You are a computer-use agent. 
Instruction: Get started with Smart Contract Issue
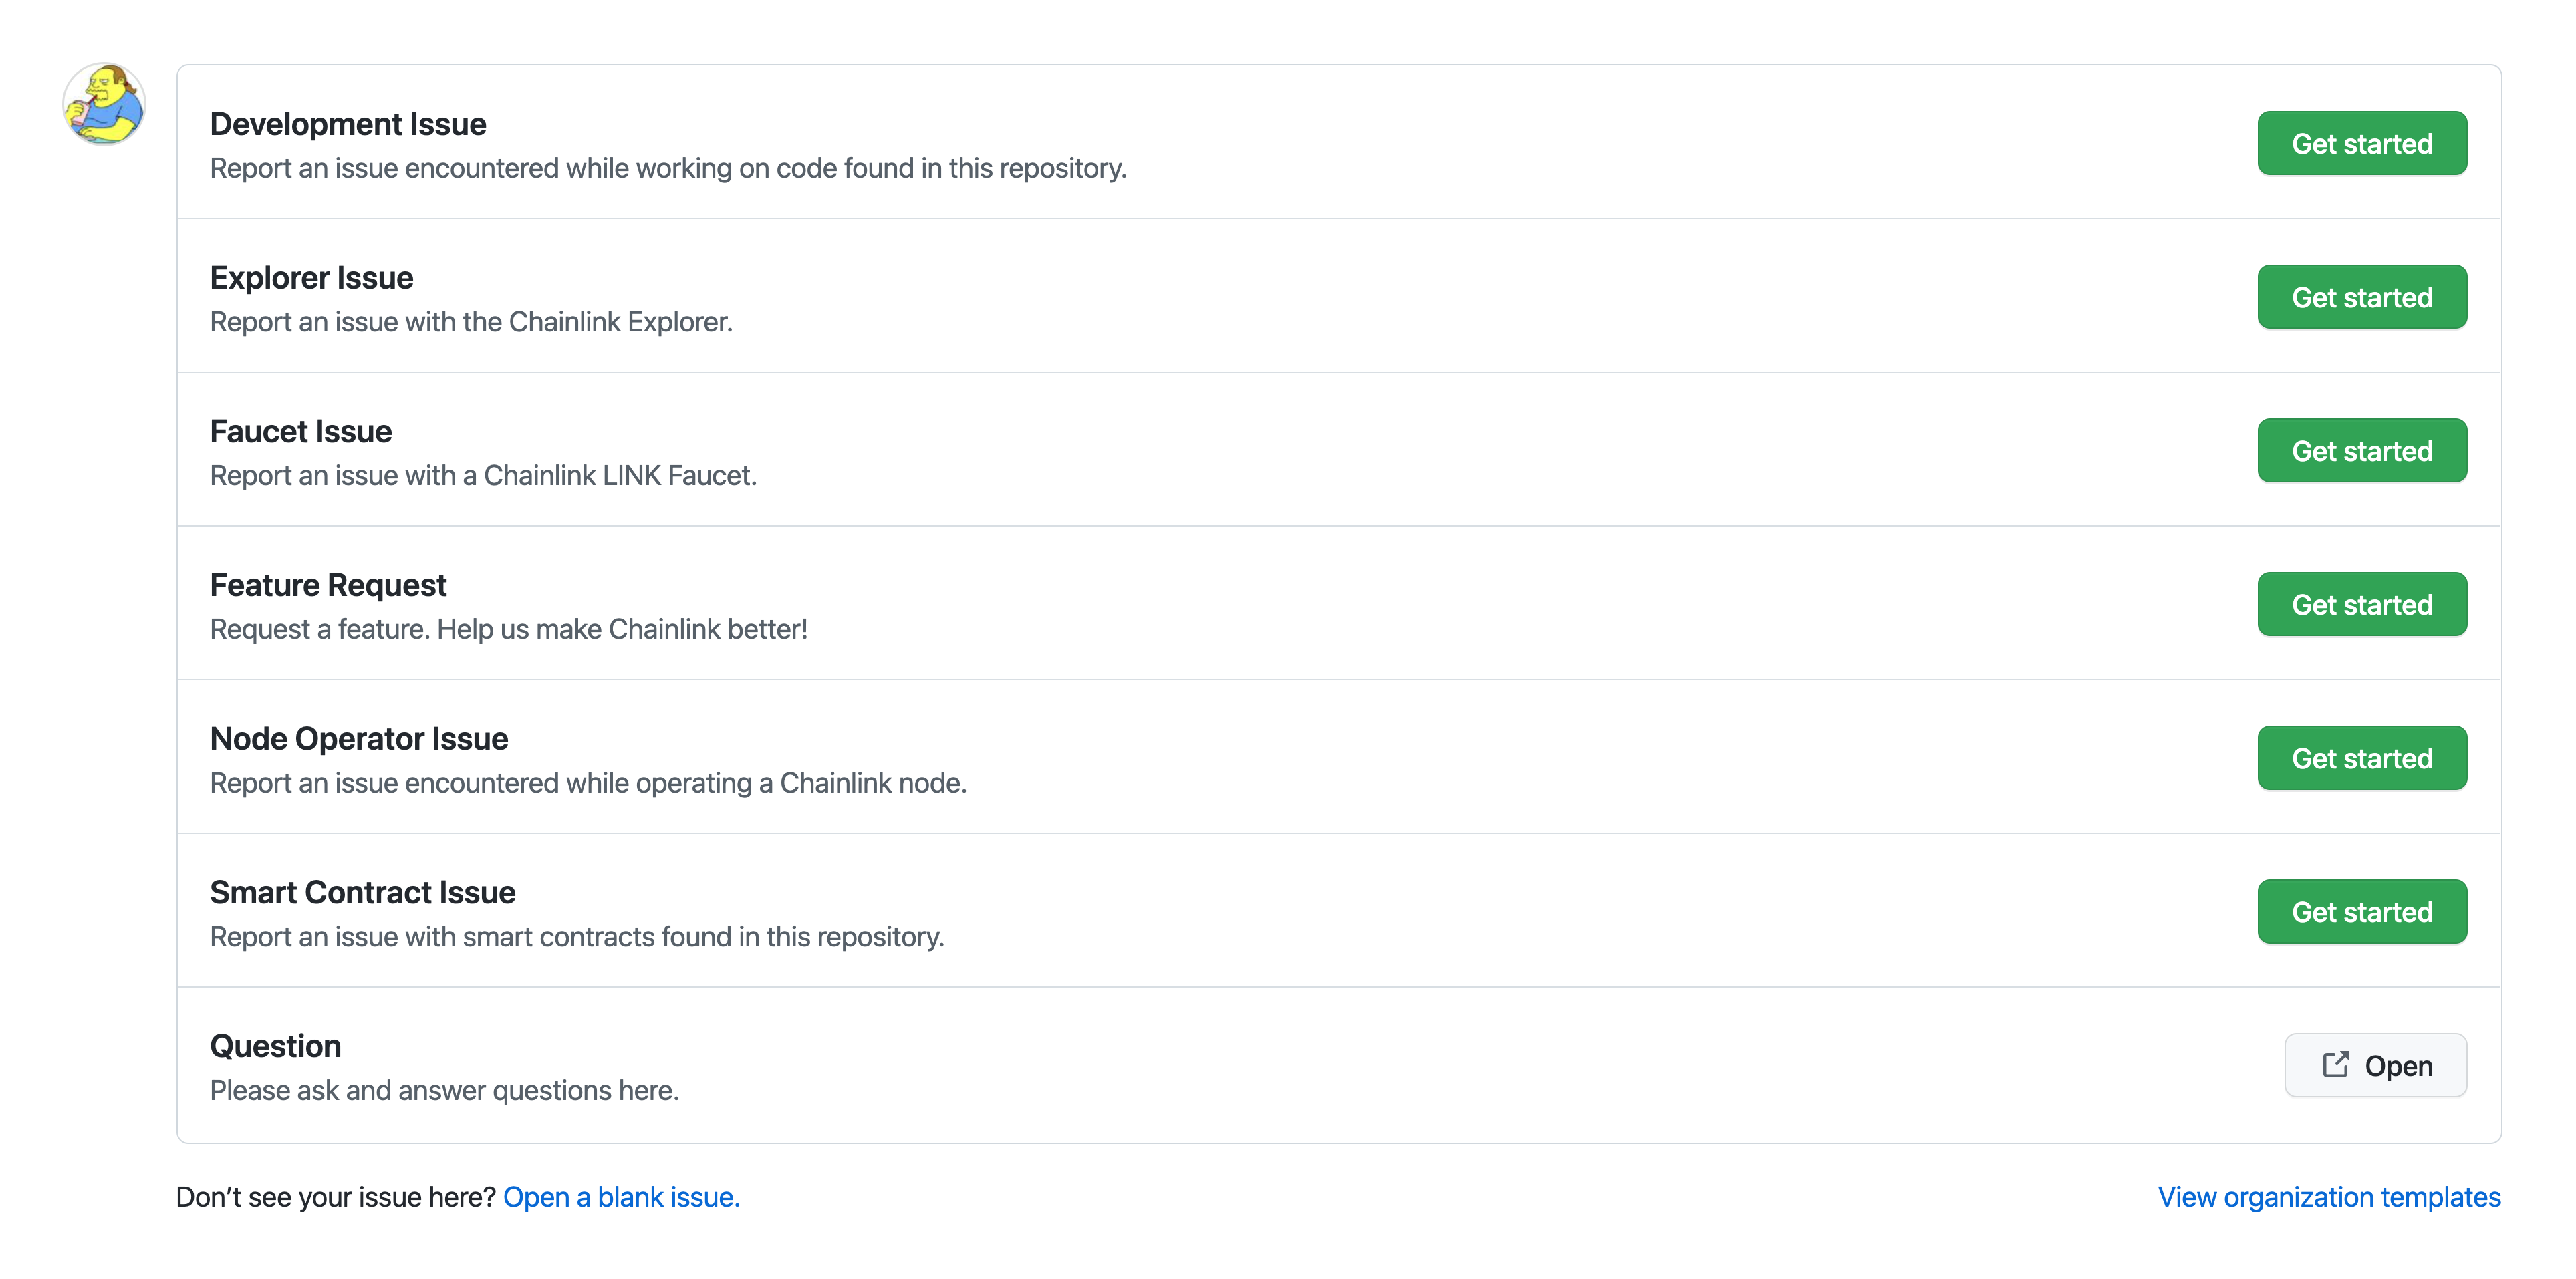(2361, 912)
